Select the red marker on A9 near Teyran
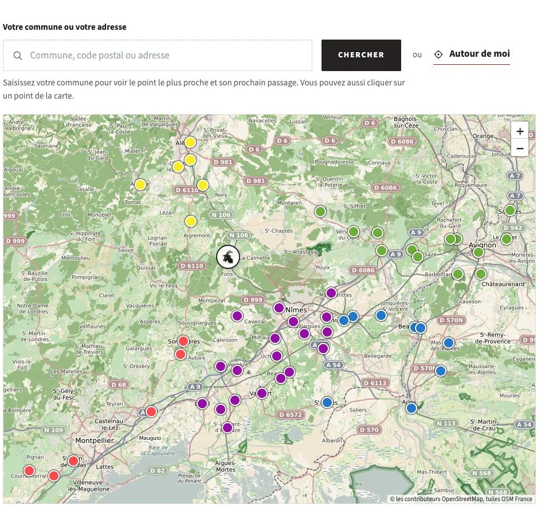Viewport: 541px width, 508px height. tap(151, 412)
